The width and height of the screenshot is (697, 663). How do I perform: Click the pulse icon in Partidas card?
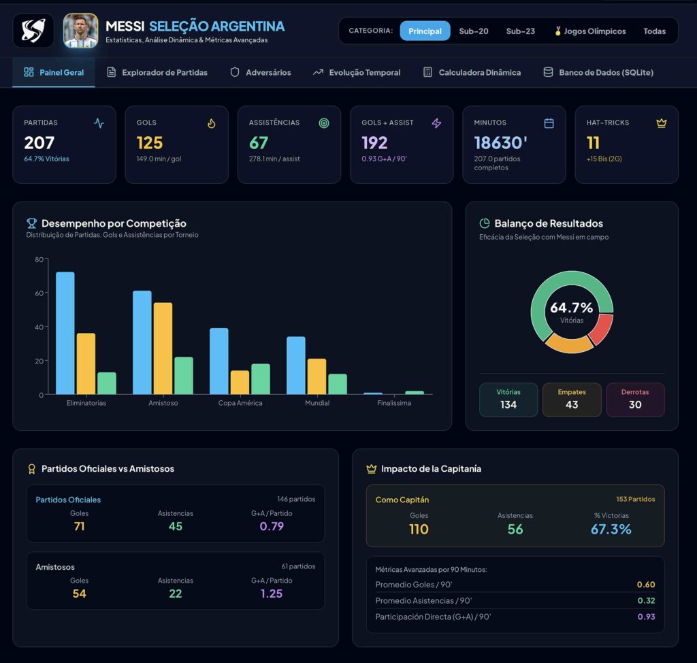click(x=99, y=123)
